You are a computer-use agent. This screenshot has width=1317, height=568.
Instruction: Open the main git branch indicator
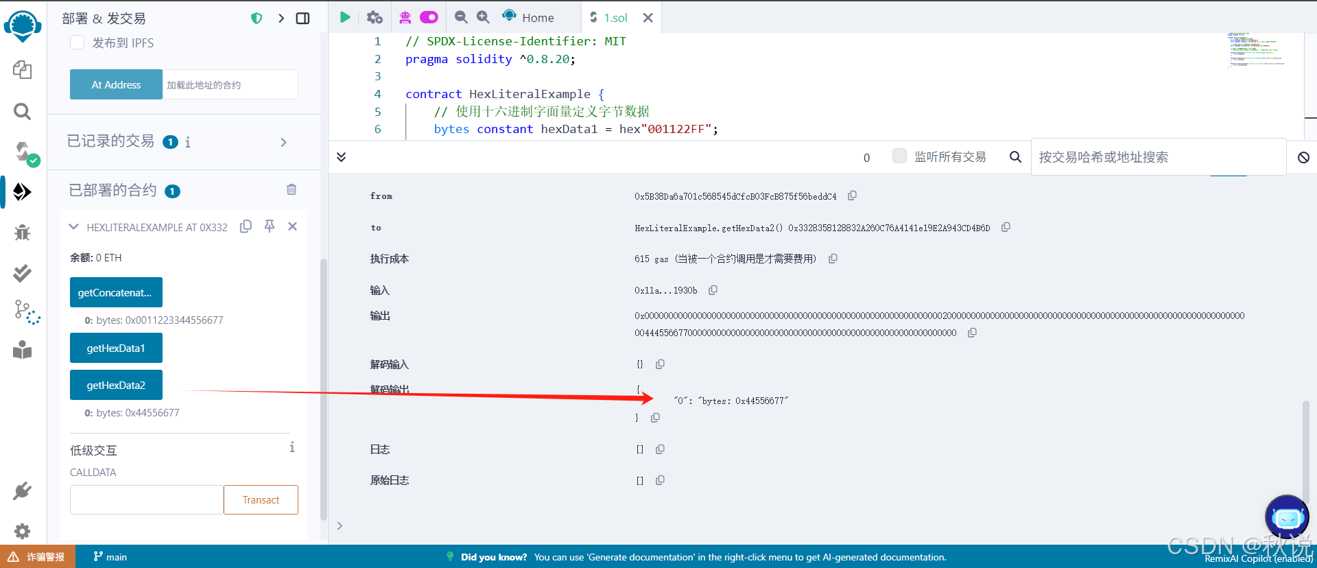coord(110,556)
